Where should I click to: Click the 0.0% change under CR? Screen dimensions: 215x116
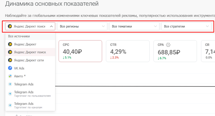point(209,57)
